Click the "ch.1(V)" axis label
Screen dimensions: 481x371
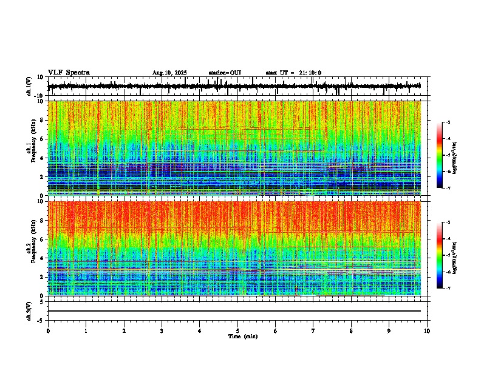(29, 86)
